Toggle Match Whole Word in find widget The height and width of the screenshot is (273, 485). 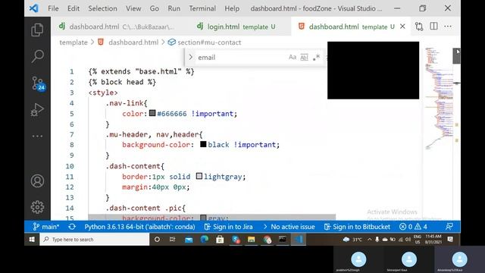(305, 58)
